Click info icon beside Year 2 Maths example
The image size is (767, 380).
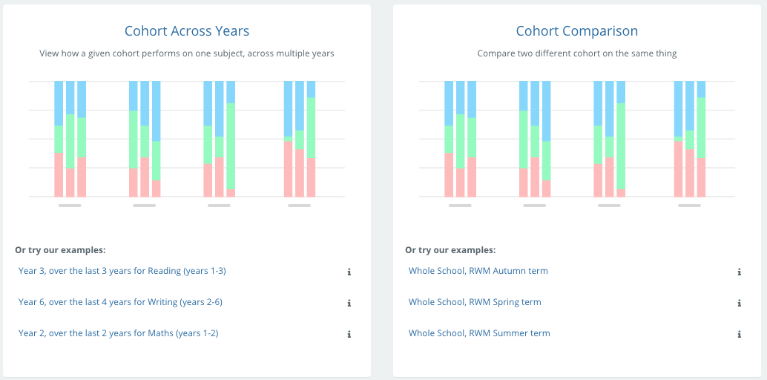[x=349, y=334]
